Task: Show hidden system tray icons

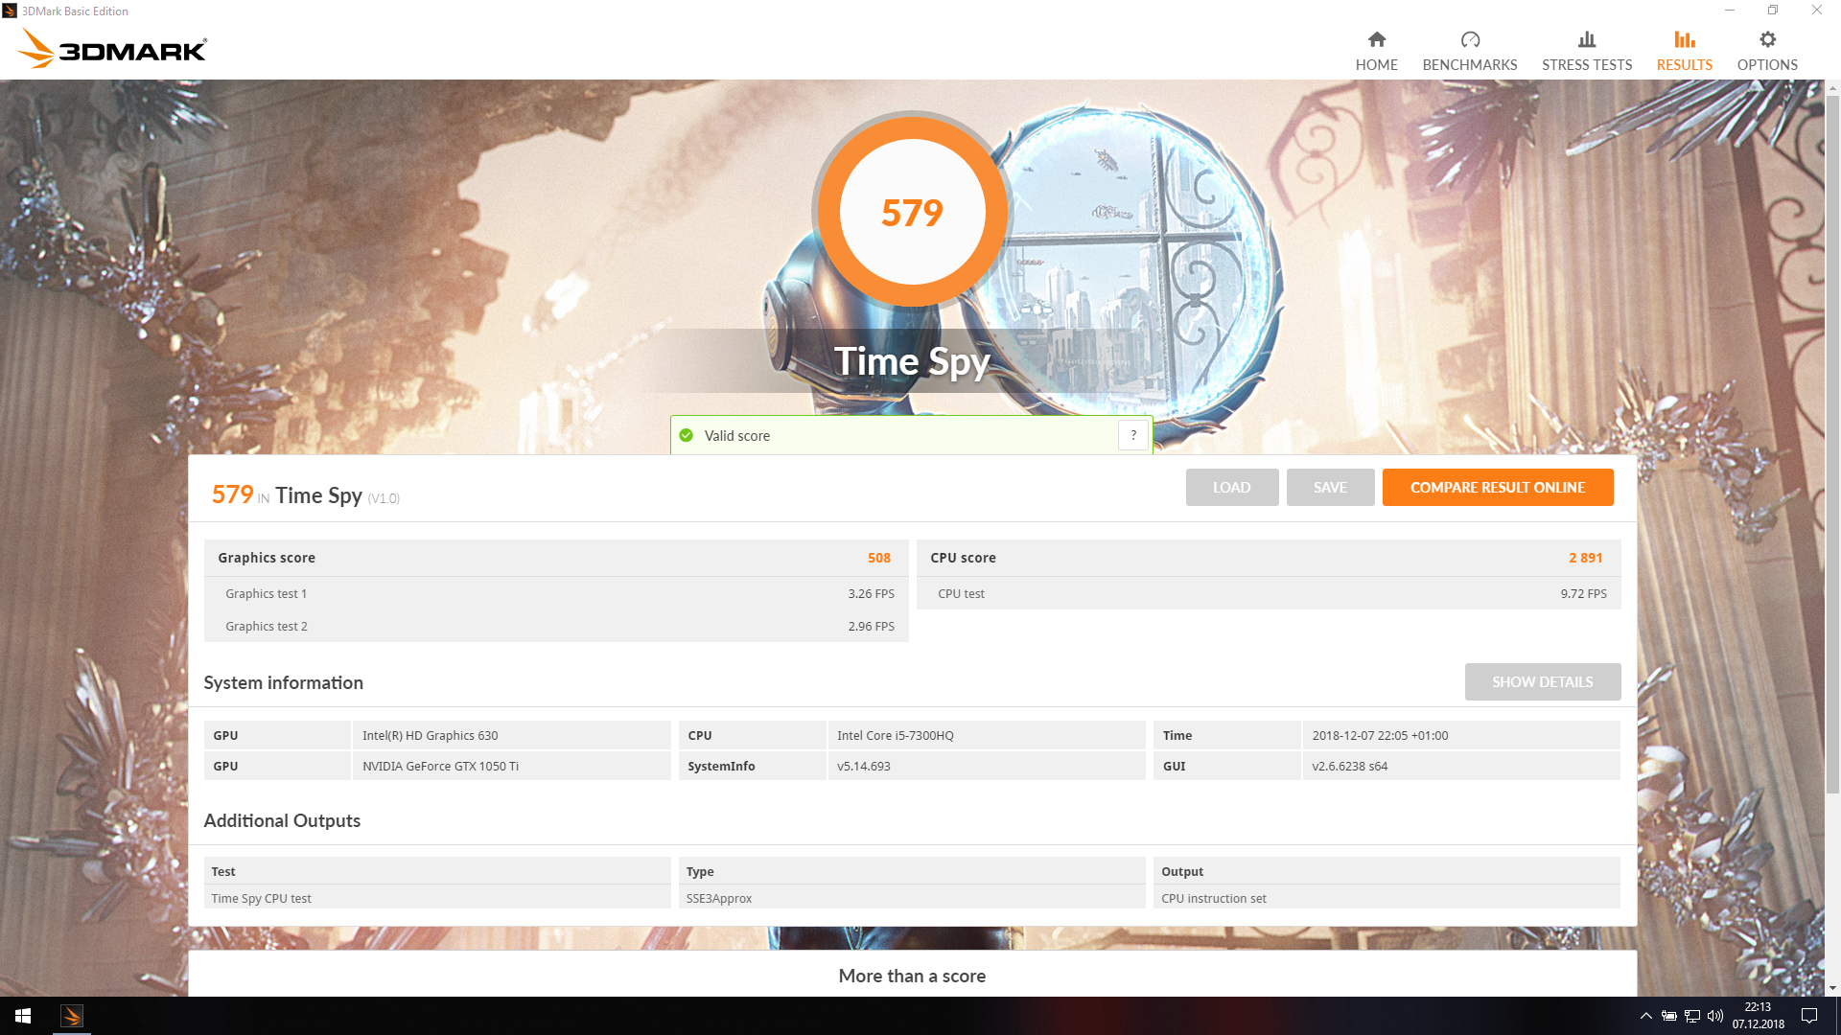Action: [1645, 1016]
